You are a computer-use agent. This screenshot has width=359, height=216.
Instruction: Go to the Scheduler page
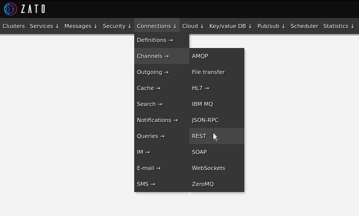click(x=304, y=26)
